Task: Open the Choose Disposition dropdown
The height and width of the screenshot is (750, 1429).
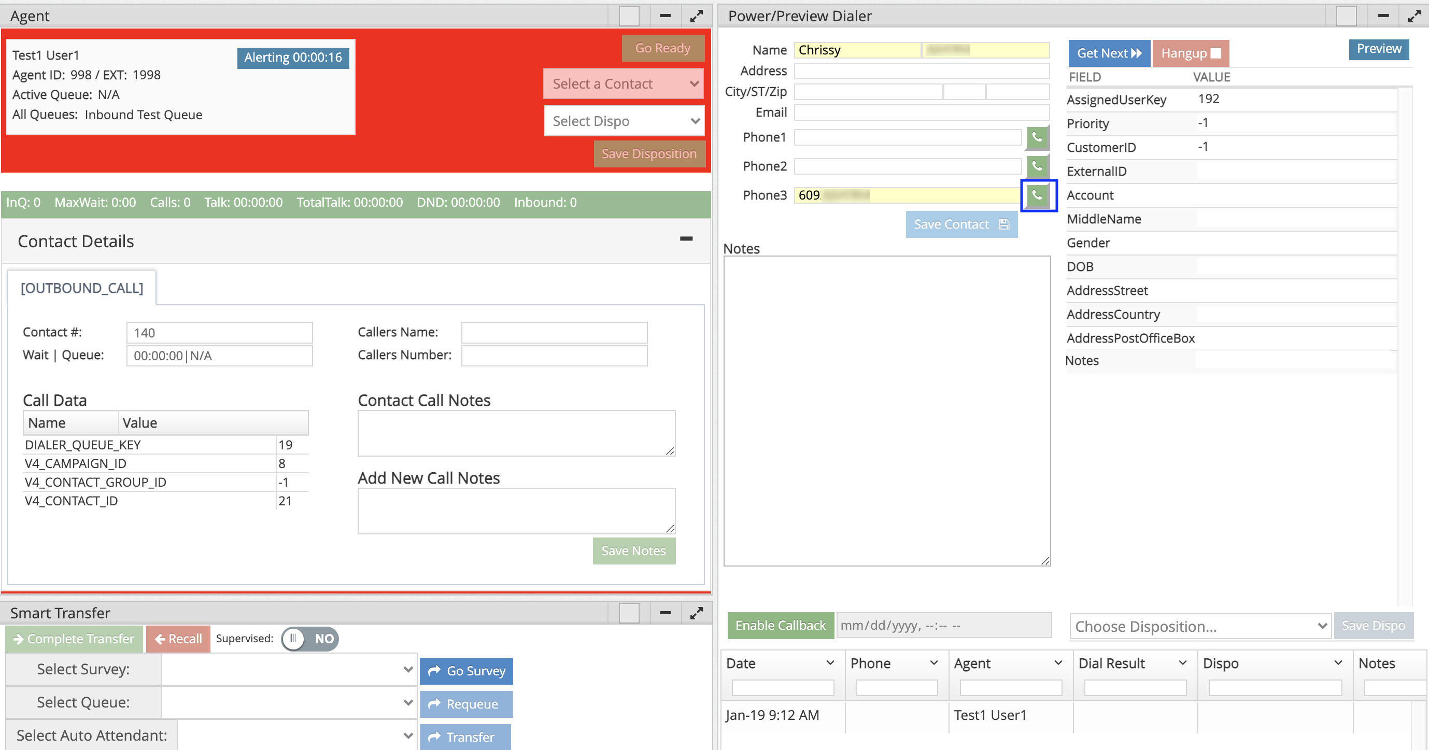Action: pyautogui.click(x=1200, y=626)
